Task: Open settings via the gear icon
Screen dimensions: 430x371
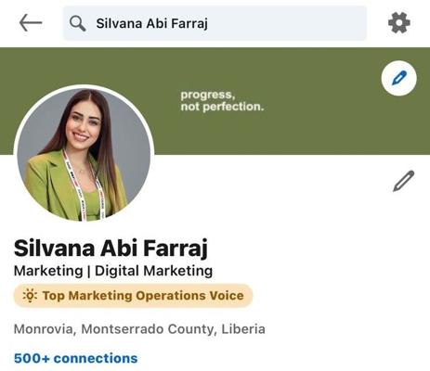Action: pyautogui.click(x=399, y=23)
